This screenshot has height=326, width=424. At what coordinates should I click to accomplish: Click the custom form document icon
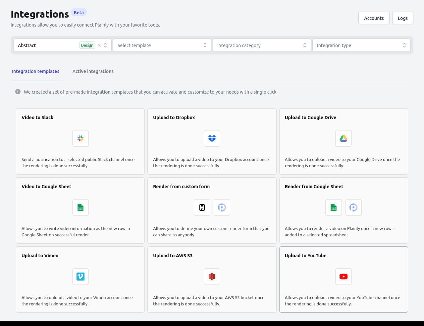(x=202, y=207)
